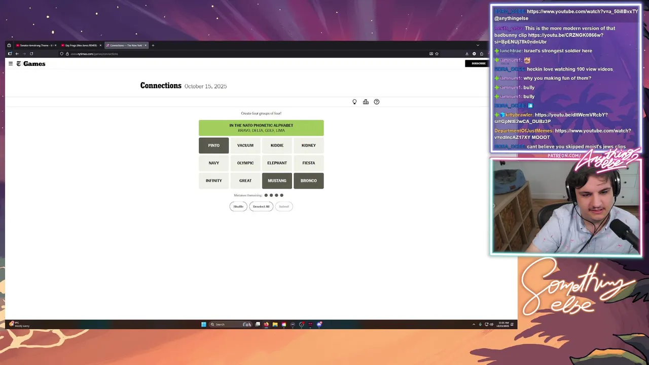Viewport: 649px width, 365px height.
Task: Open the hint lightbulb icon
Action: tap(354, 102)
